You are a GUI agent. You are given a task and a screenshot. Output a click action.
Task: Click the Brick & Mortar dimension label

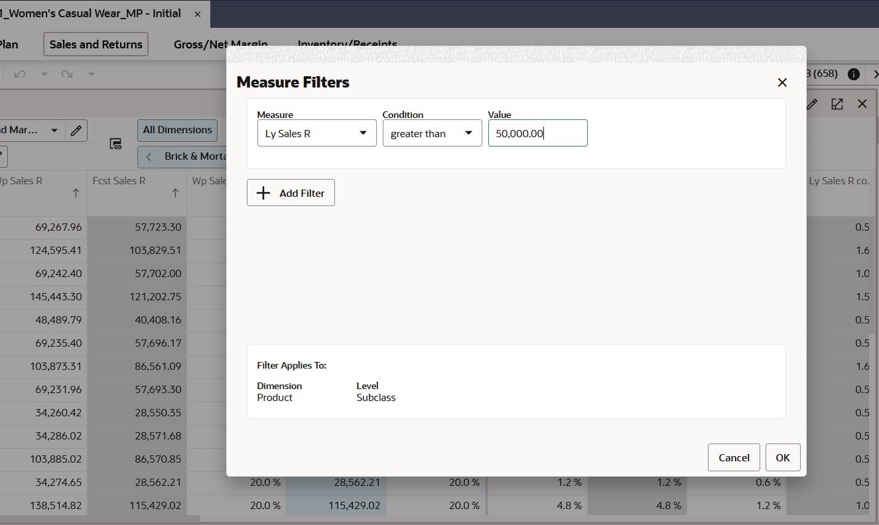pyautogui.click(x=195, y=156)
